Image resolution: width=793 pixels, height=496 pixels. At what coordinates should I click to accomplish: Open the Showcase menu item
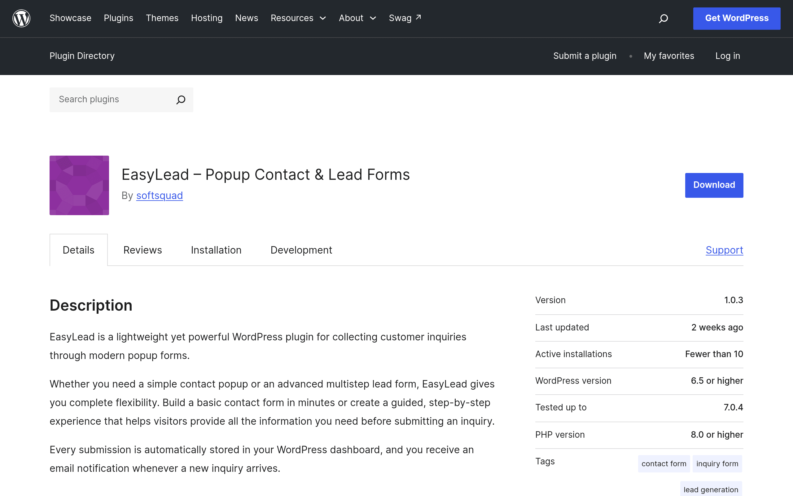pyautogui.click(x=70, y=18)
